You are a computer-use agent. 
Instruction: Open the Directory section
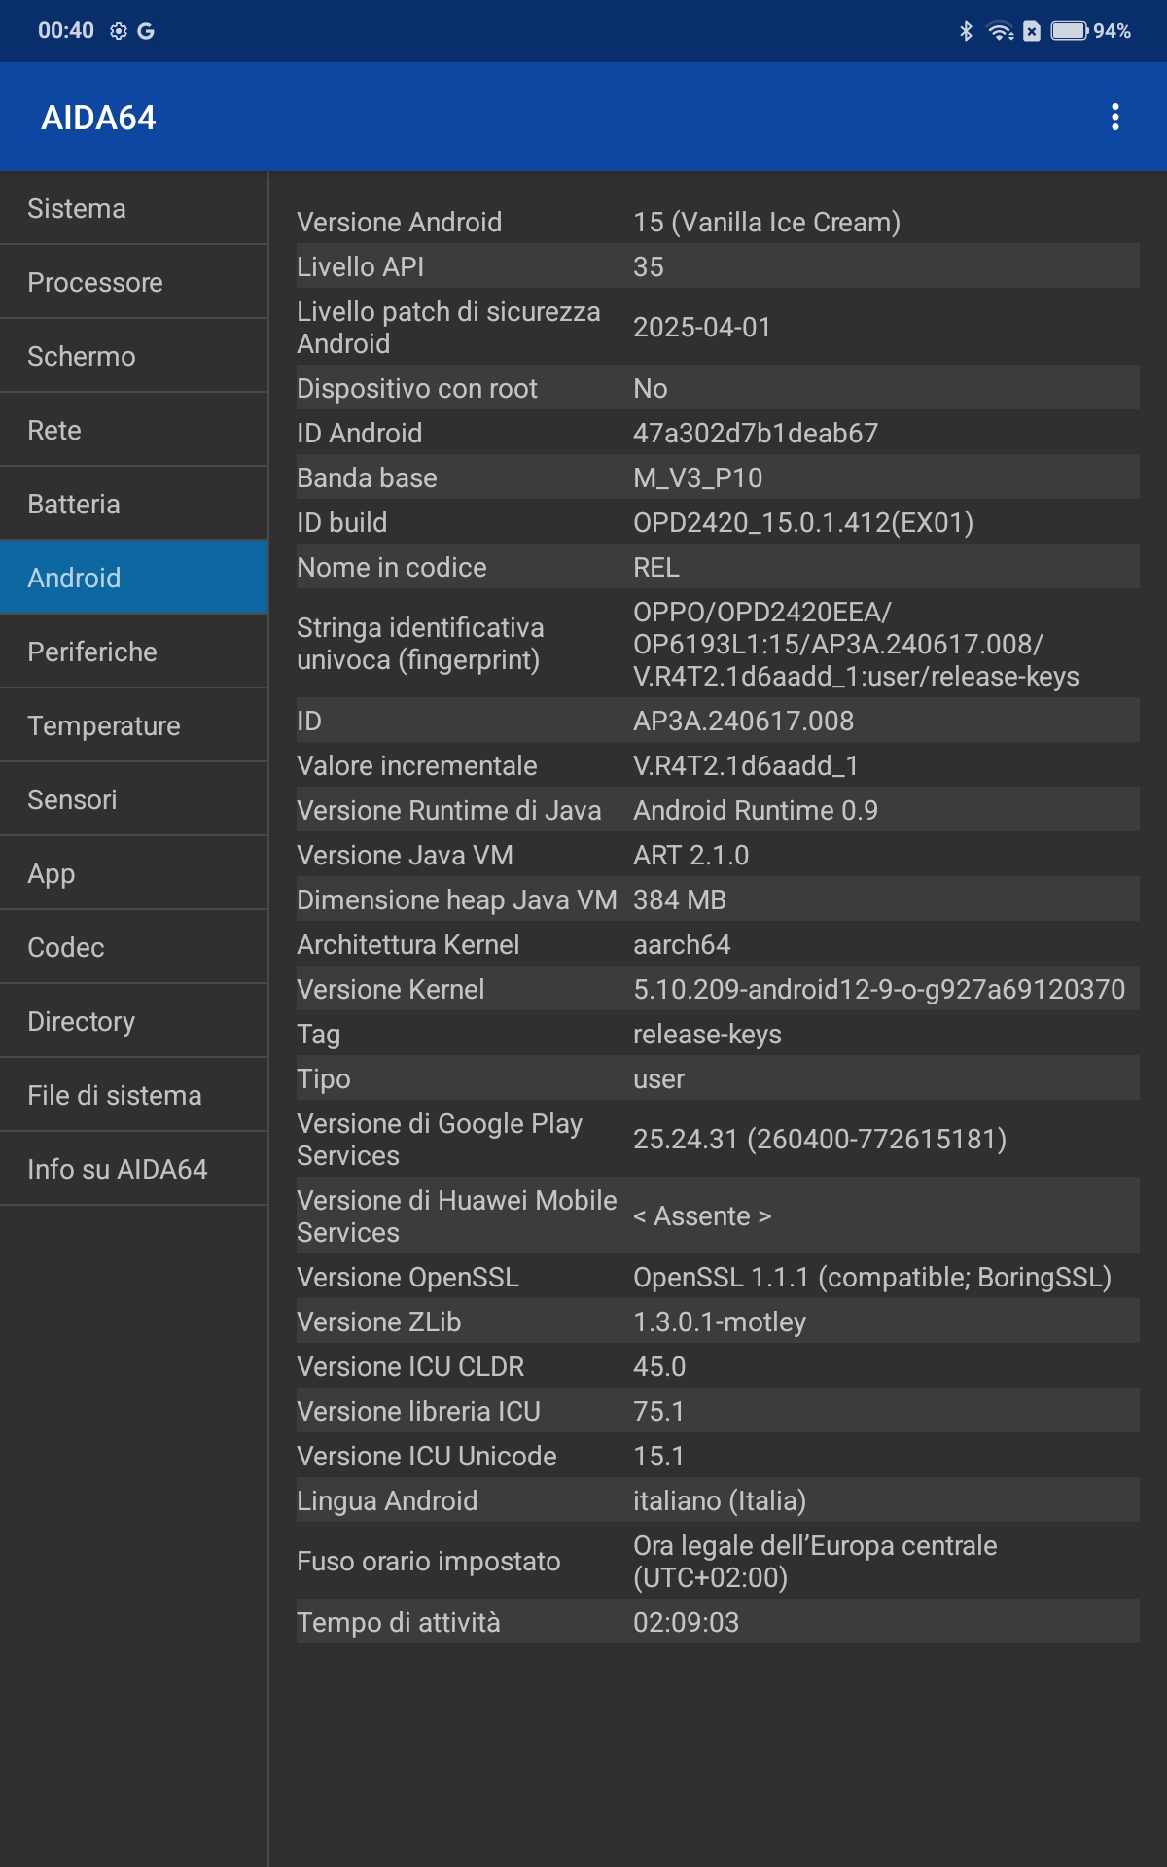pos(134,1021)
